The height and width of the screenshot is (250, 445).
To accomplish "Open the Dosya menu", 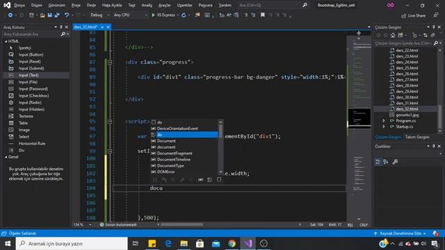I will click(x=19, y=5).
